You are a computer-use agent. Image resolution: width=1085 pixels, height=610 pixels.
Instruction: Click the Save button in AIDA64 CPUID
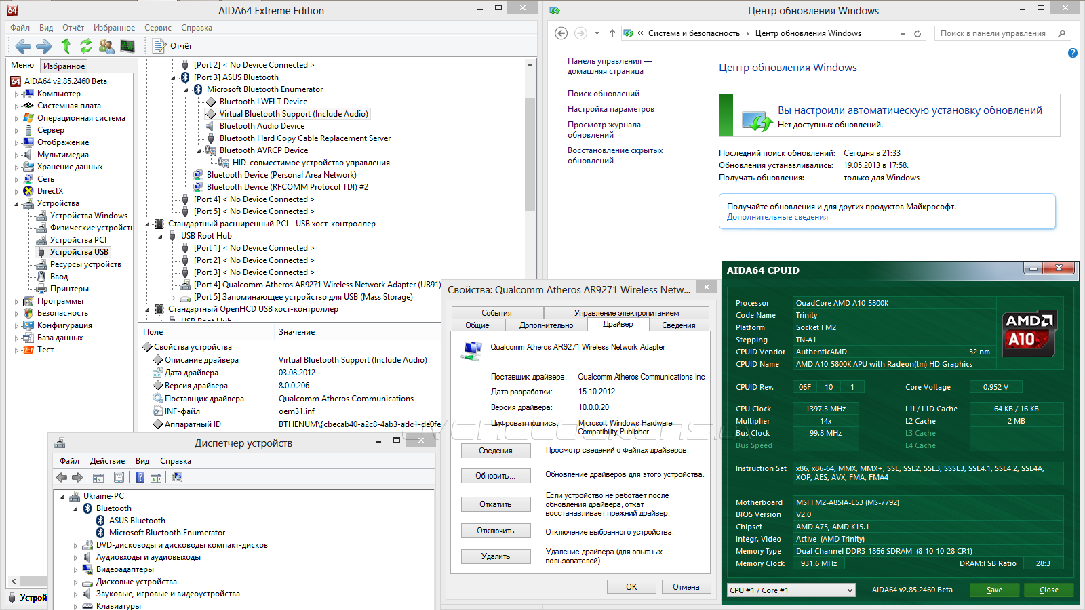[x=994, y=590]
